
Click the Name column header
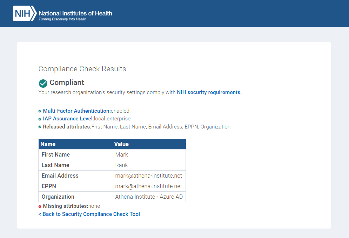(x=48, y=144)
